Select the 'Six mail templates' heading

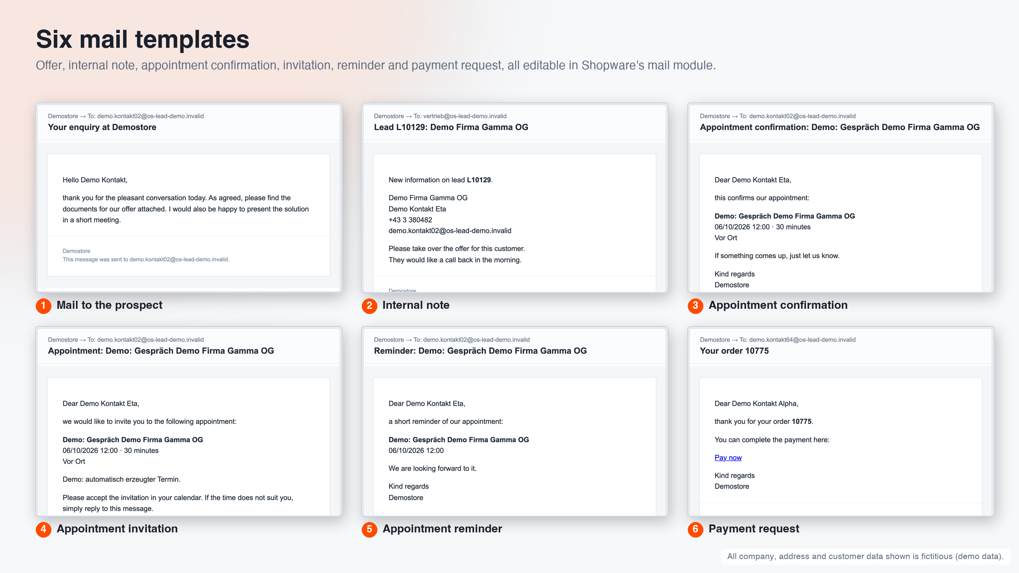point(143,39)
